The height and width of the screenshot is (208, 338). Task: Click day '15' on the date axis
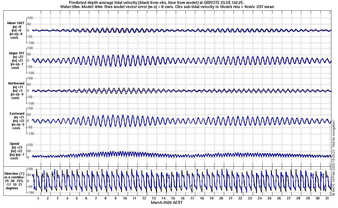point(173,198)
